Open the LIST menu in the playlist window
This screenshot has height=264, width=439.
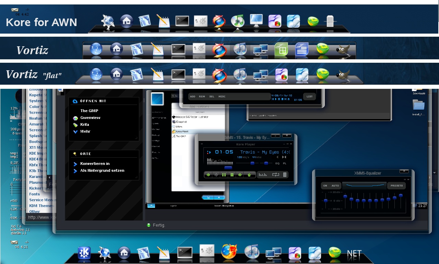tap(310, 97)
